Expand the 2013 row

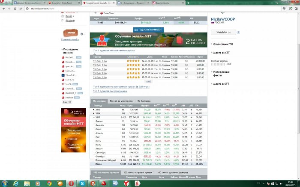click(x=94, y=110)
